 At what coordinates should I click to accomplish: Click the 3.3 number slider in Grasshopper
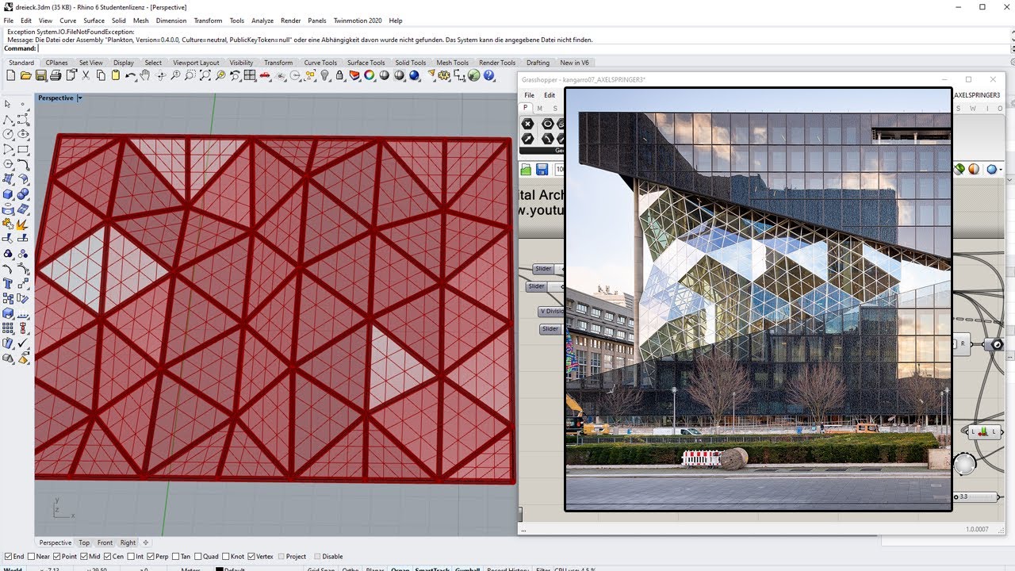974,496
